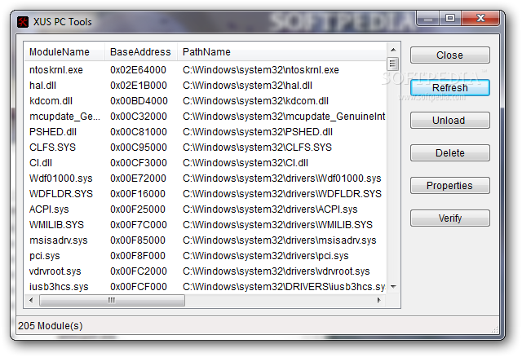Click path C:\Windows\system32\kdcom.dll

255,101
